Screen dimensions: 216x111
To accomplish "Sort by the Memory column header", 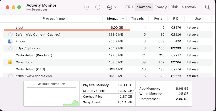I will coord(112,18).
